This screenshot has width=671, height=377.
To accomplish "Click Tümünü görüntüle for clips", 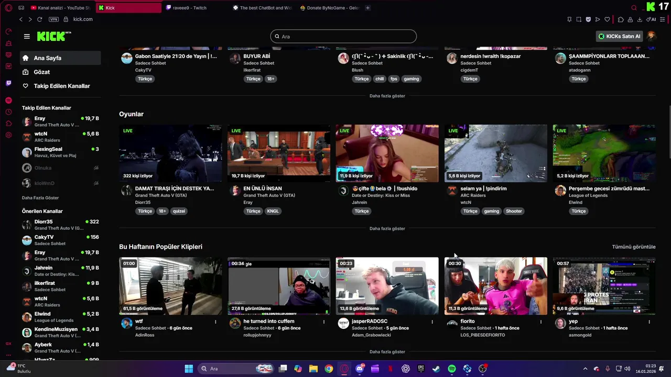I will pos(634,247).
